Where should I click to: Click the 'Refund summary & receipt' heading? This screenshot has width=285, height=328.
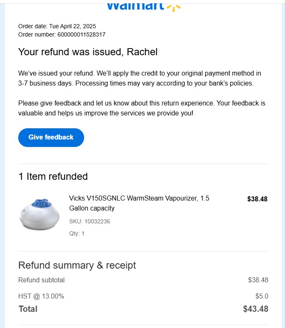(77, 265)
